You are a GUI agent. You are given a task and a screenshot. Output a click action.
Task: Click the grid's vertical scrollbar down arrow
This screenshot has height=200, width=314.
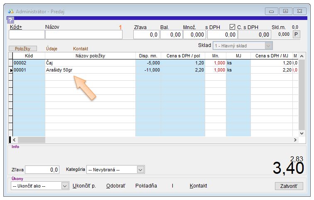[x=302, y=133]
